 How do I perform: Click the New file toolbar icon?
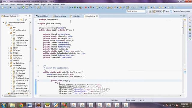pos(2,7)
